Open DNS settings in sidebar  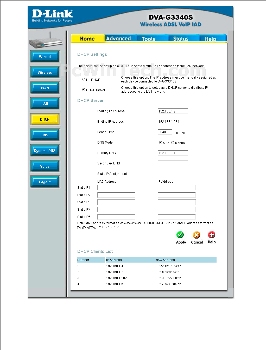45,135
